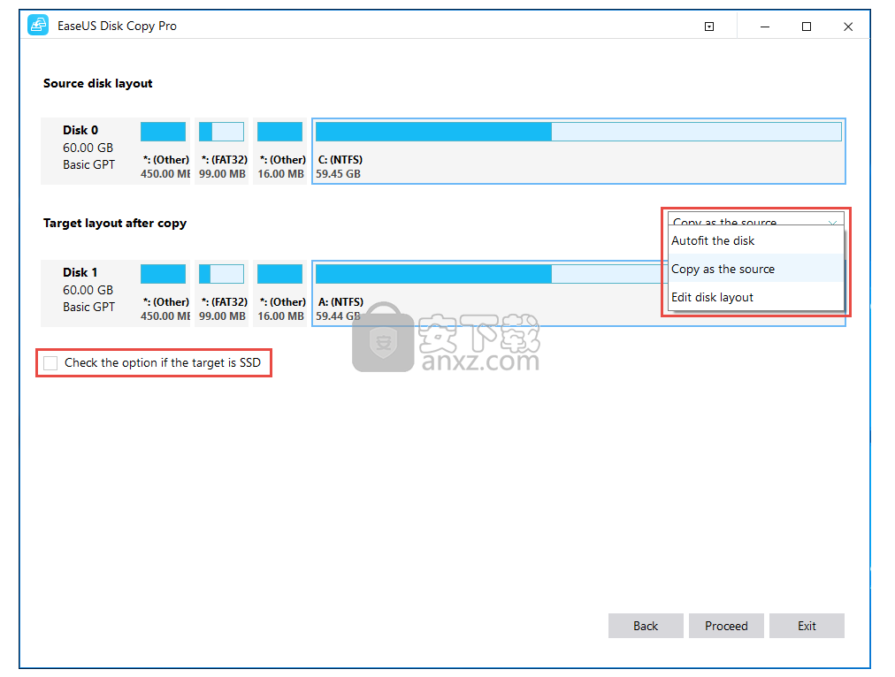Screen dimensions: 895x677
Task: Choose Copy as the source option
Action: click(x=756, y=269)
